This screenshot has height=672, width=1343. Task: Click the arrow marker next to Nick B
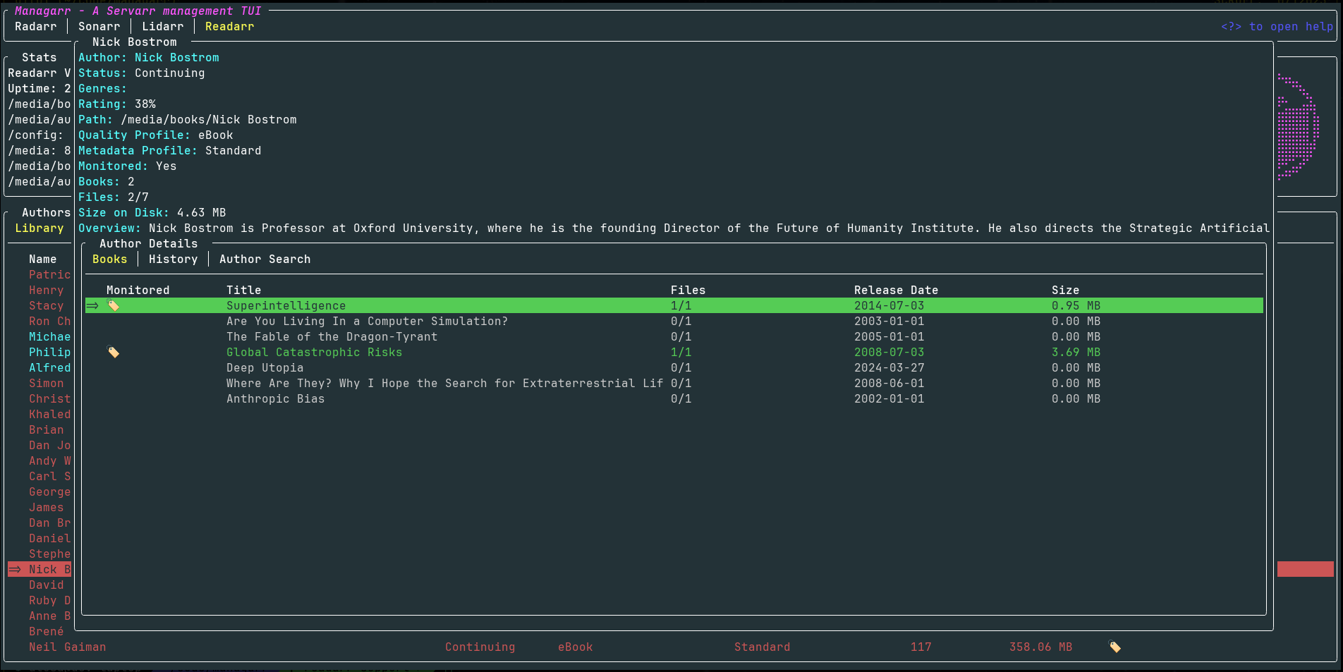point(15,569)
